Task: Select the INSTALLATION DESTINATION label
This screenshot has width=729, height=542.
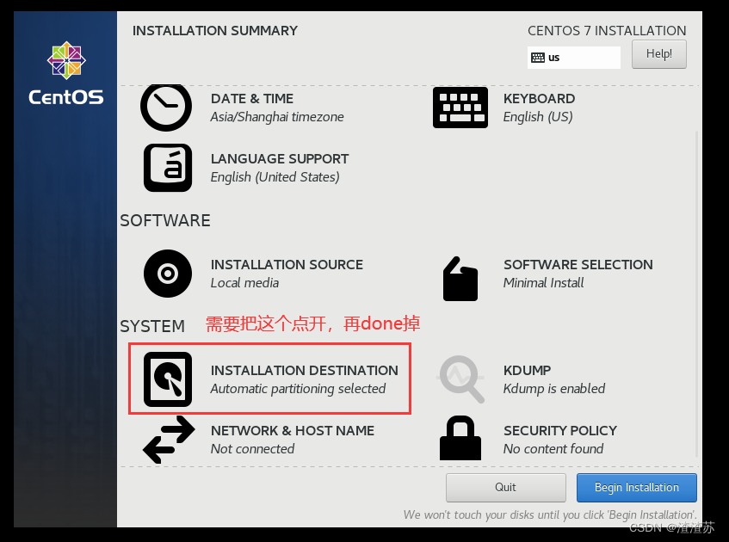Action: [305, 371]
